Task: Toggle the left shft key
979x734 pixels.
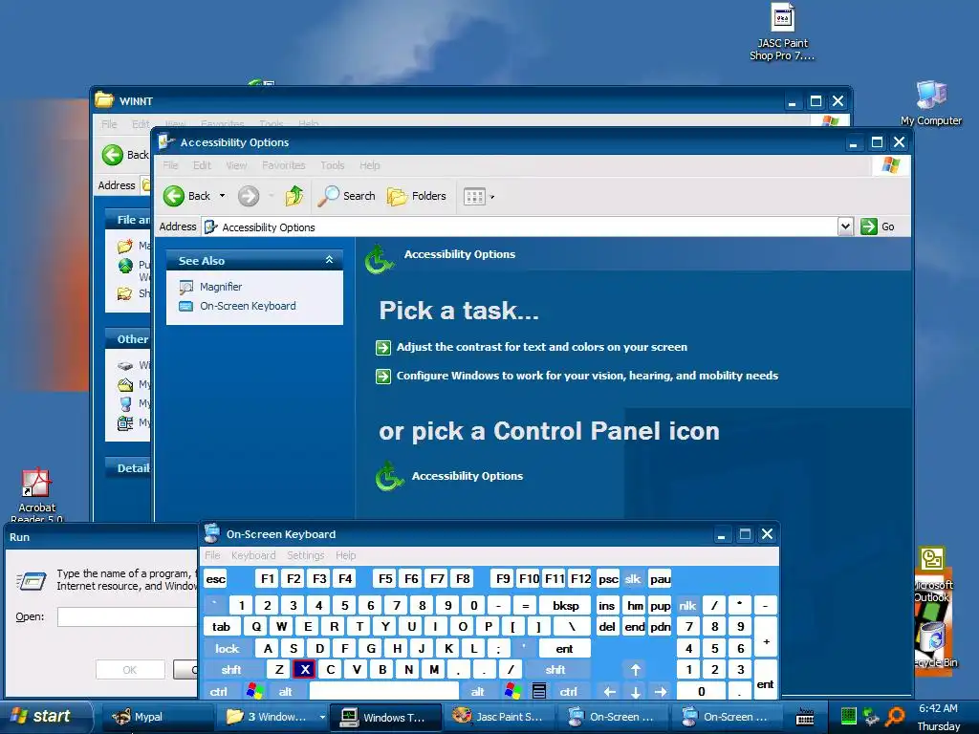Action: (x=231, y=670)
